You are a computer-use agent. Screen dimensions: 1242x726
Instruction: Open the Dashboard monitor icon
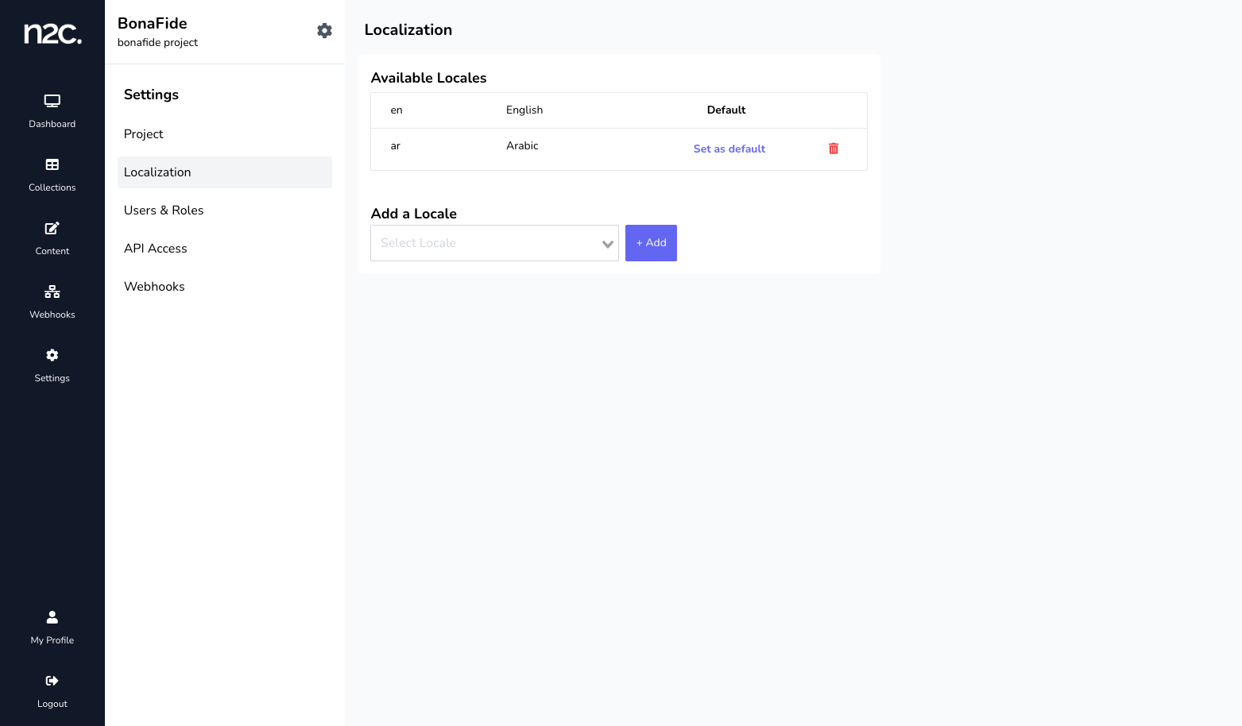point(52,101)
